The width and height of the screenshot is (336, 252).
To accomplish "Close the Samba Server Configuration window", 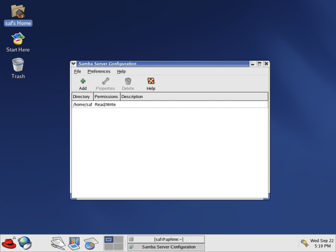I will coord(266,64).
